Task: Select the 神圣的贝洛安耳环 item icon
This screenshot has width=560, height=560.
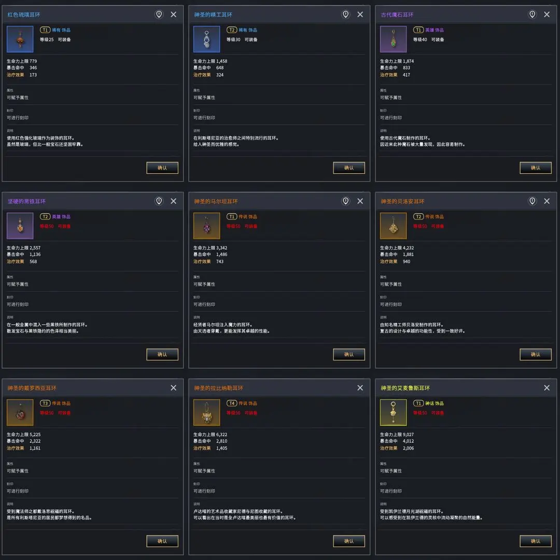Action: [x=394, y=226]
